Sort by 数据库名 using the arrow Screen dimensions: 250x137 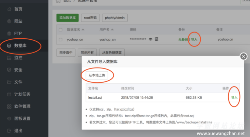point(83,30)
